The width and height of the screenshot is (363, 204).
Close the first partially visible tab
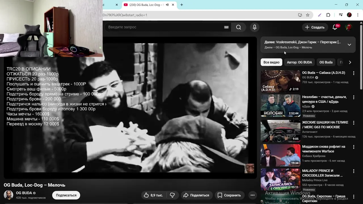pyautogui.click(x=117, y=5)
